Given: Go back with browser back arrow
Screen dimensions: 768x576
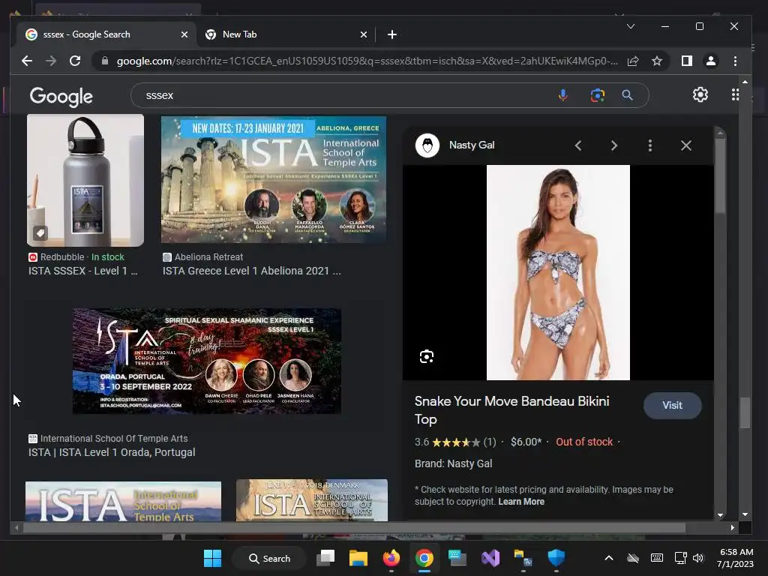Looking at the screenshot, I should [x=27, y=61].
